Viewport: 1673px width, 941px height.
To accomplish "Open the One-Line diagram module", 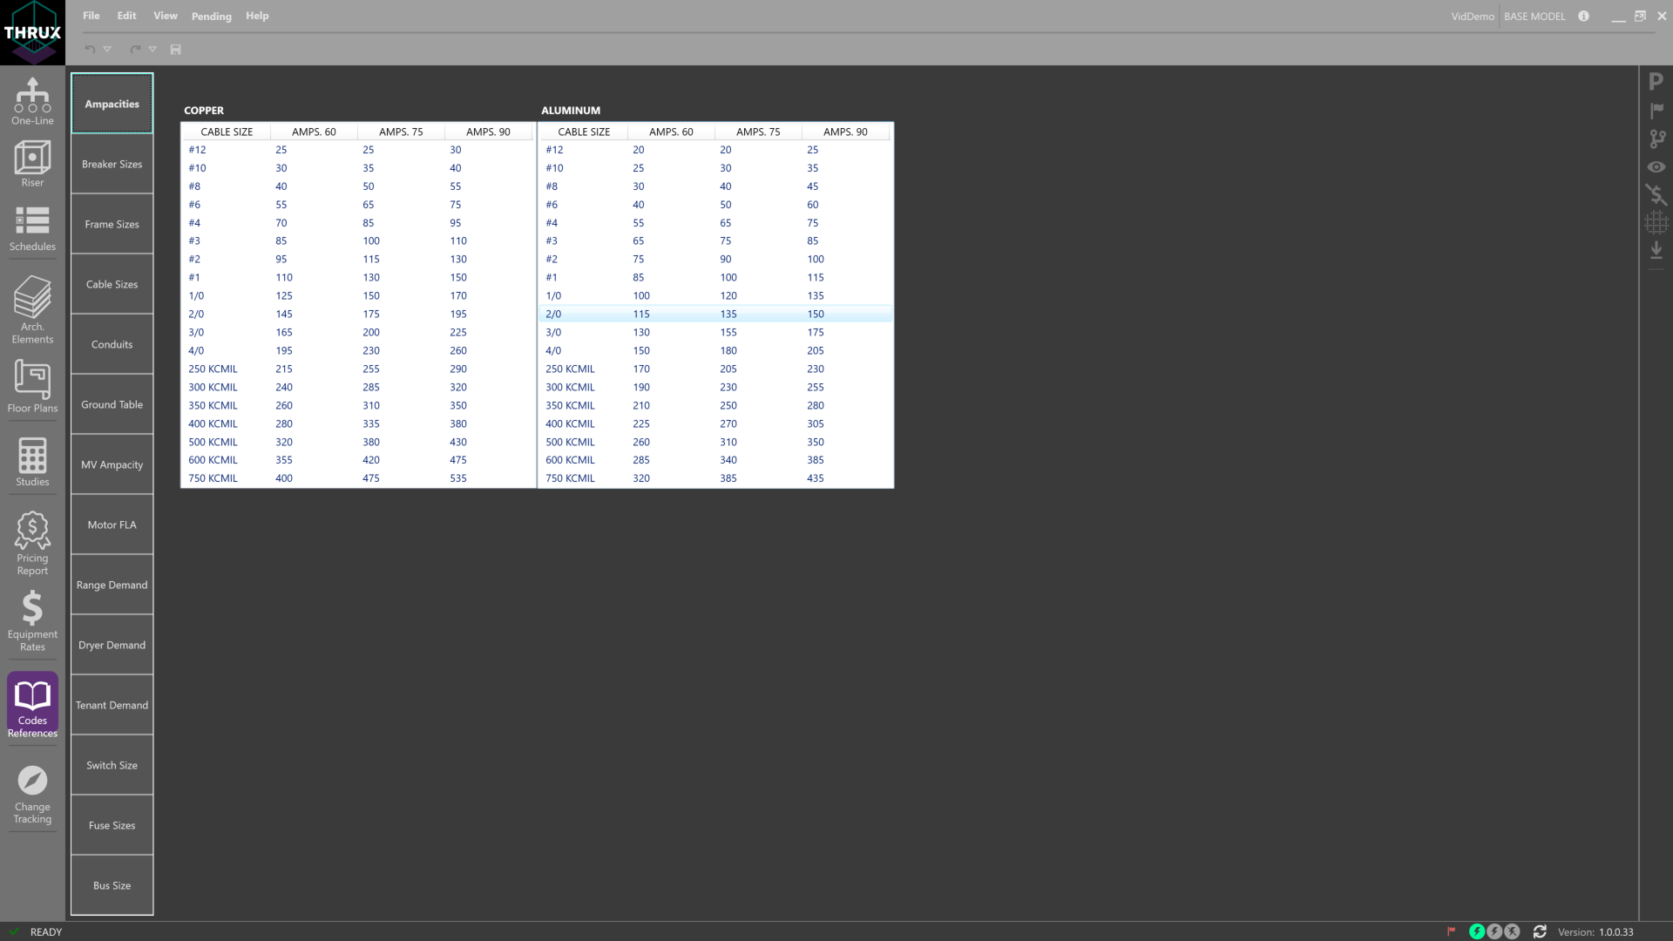I will point(32,101).
